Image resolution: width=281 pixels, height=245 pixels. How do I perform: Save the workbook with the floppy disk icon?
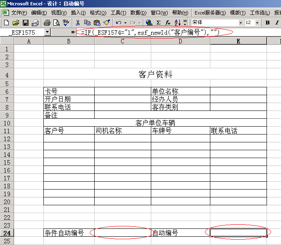[x=26, y=23]
